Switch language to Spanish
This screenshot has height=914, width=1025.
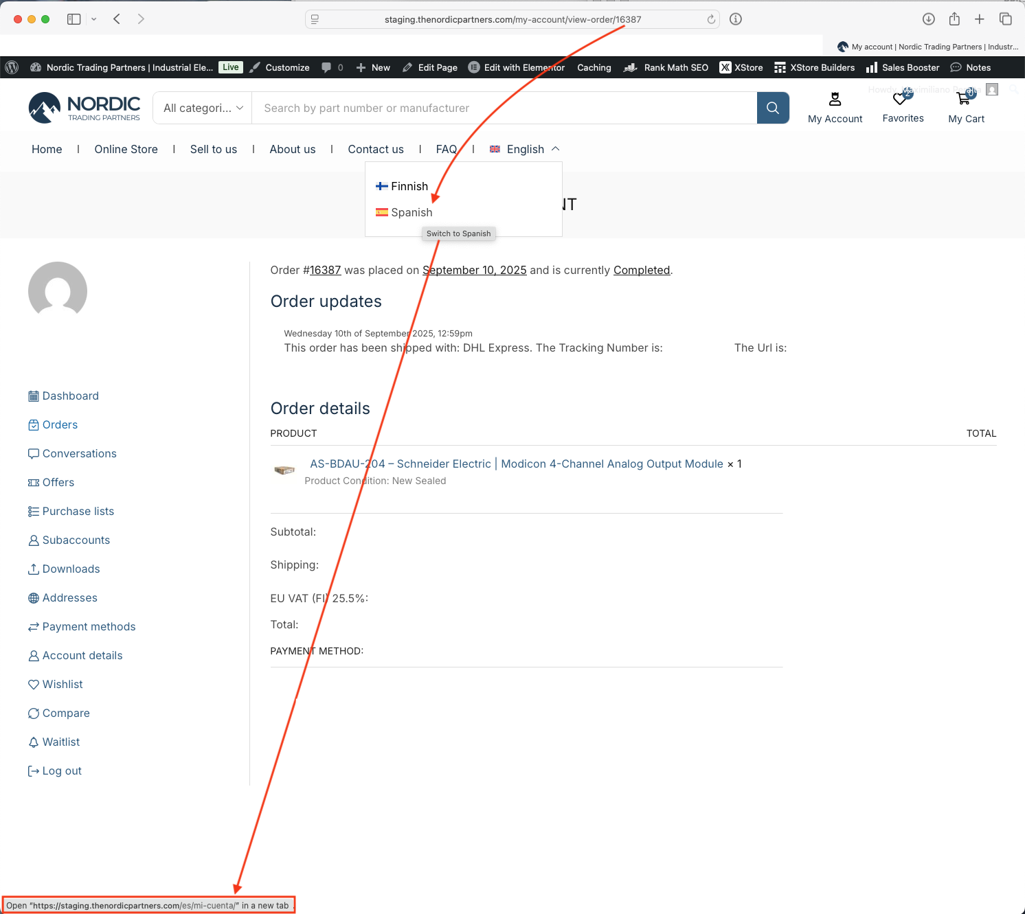[x=411, y=213]
